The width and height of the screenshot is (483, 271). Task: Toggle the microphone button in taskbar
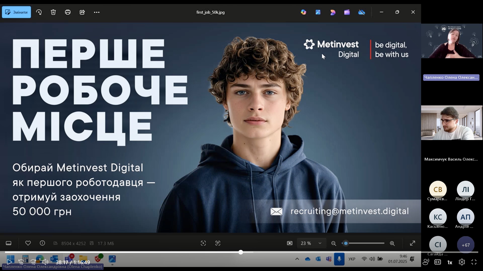tap(339, 259)
